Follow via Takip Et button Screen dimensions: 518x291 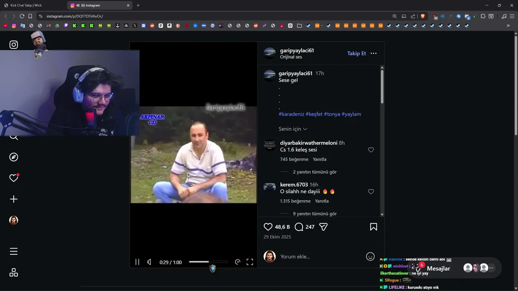coord(357,53)
